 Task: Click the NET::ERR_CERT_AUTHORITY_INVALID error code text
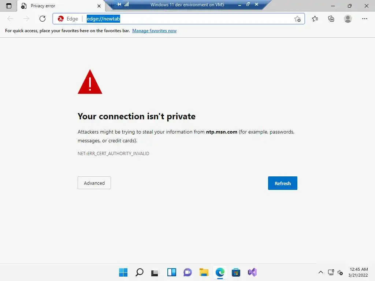(114, 153)
